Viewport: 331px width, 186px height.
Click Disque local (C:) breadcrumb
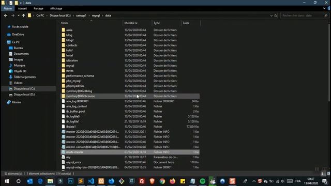click(x=60, y=16)
